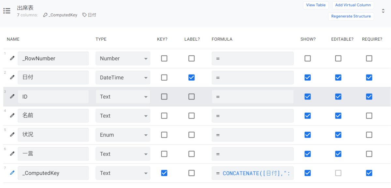Collapse the 出席表 table section arrows
This screenshot has height=188, width=391.
pos(383,11)
